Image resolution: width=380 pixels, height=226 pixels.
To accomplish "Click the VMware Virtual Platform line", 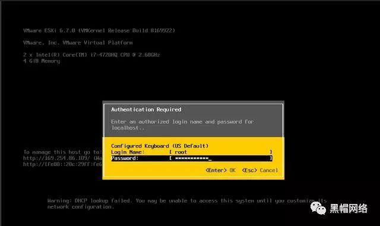I will 78,43.
